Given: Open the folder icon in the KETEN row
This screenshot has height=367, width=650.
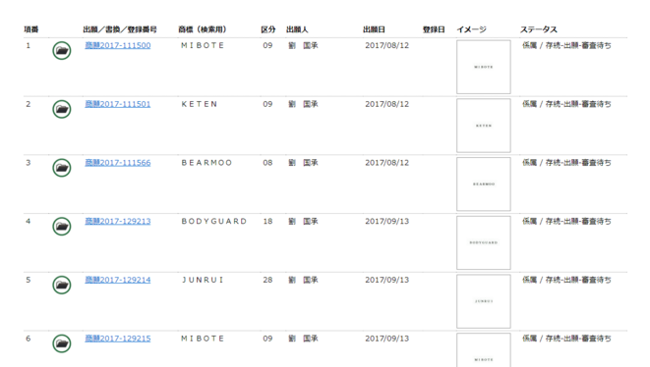Looking at the screenshot, I should pos(62,109).
